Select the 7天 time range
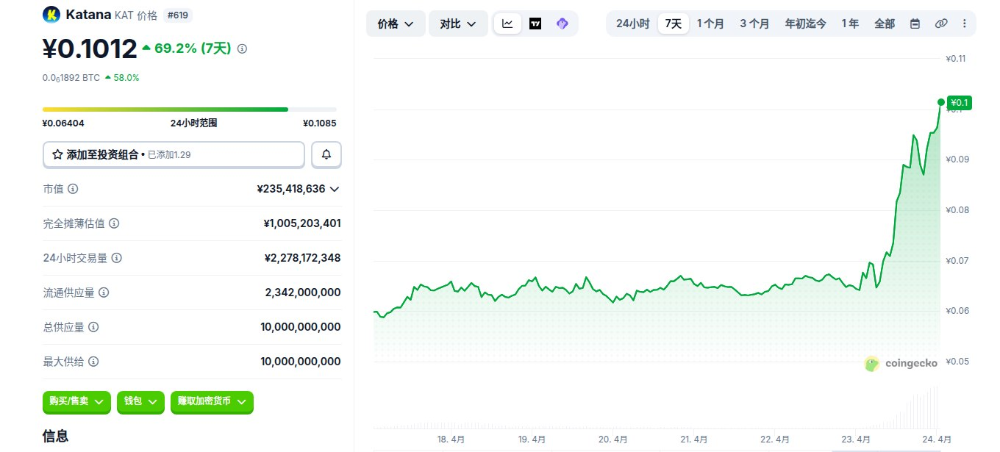 (x=674, y=24)
